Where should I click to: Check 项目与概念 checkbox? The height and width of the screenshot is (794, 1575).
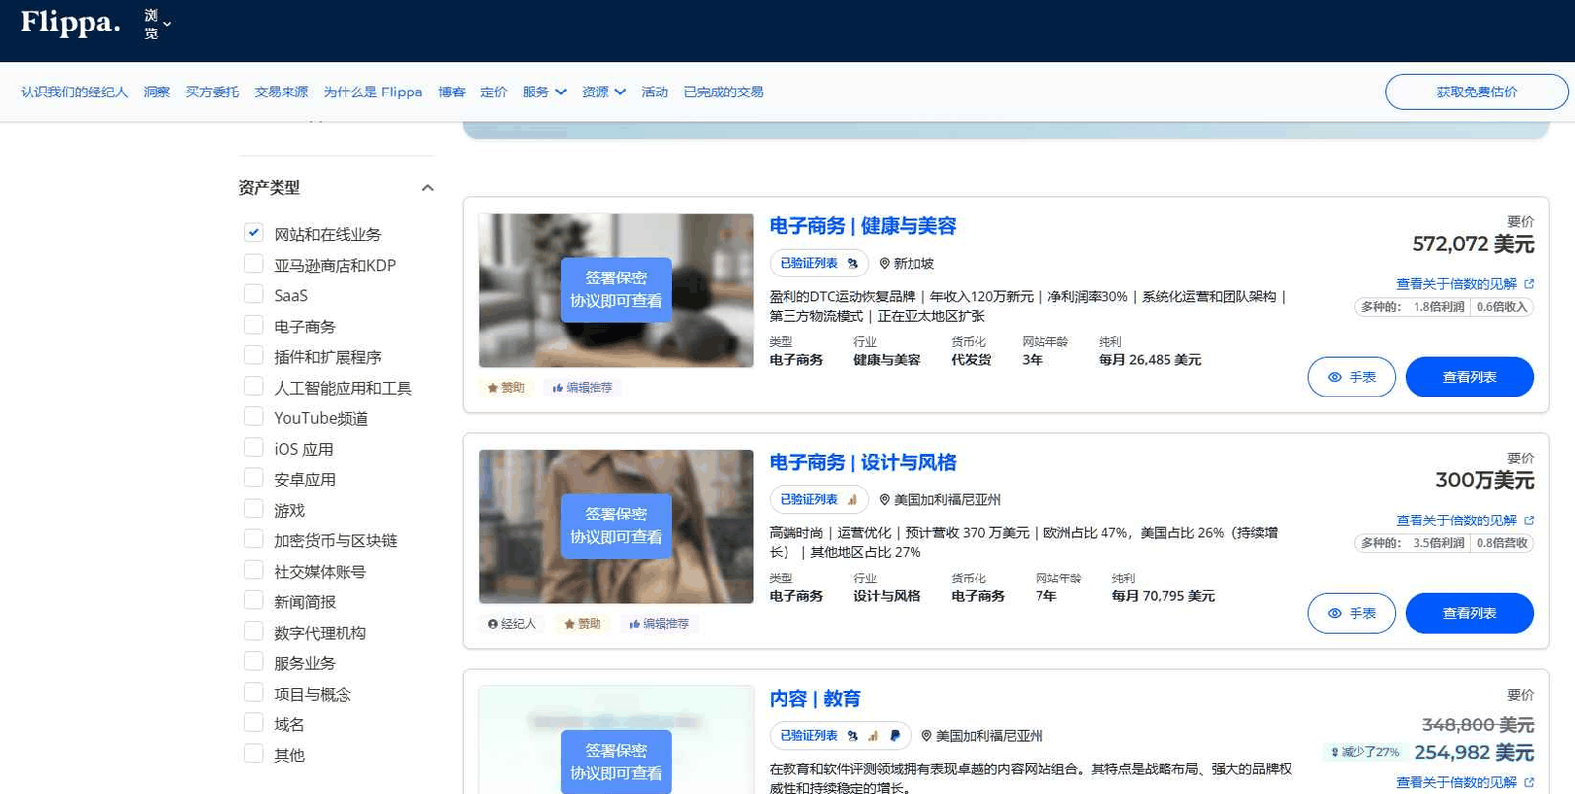click(x=253, y=692)
